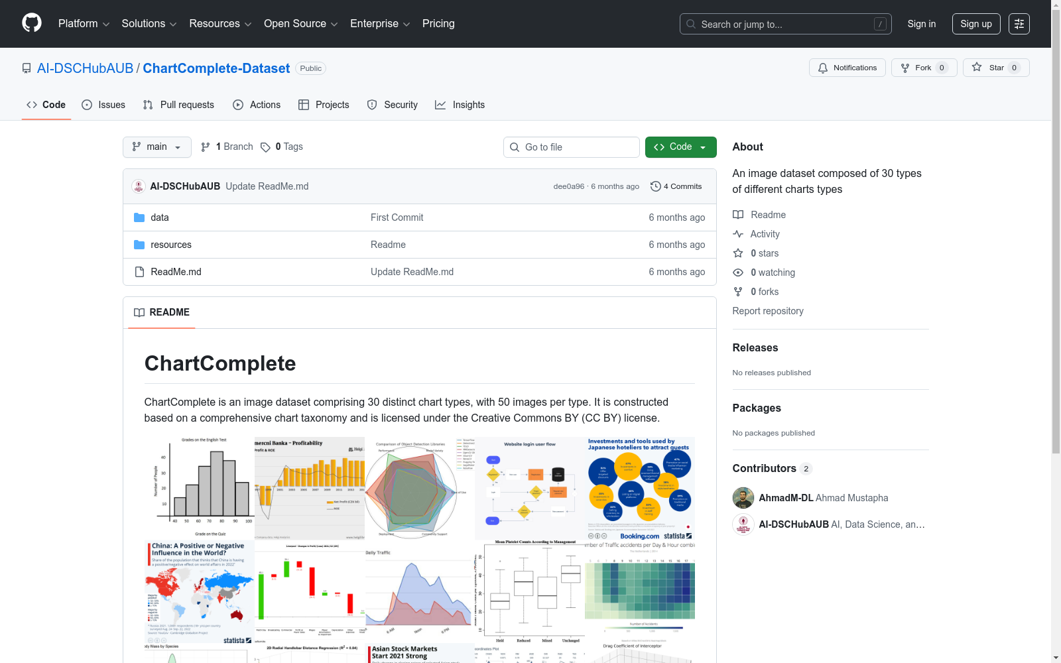Open the README tab heading
The image size is (1061, 663).
click(x=162, y=312)
